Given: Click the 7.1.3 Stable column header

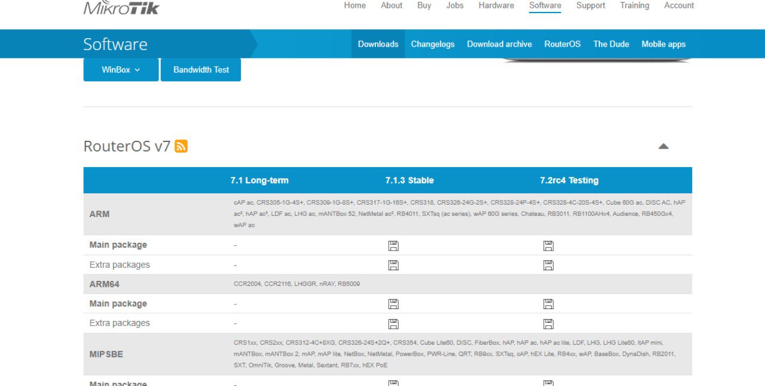Looking at the screenshot, I should [409, 180].
